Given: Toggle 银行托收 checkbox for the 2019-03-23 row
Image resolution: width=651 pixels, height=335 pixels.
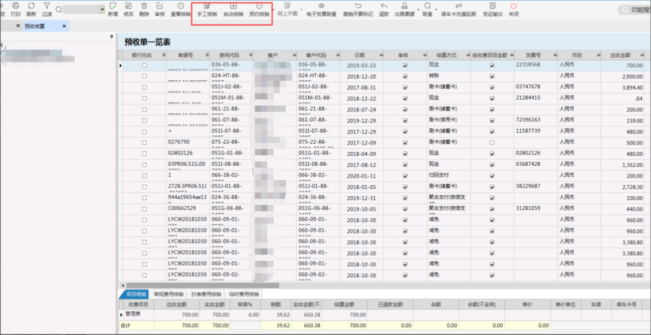Looking at the screenshot, I should tap(144, 66).
